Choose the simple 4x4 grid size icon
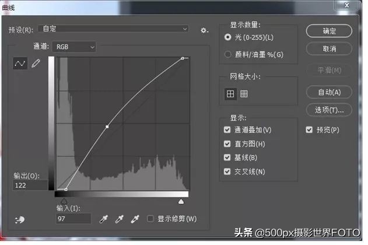This screenshot has height=245, width=368. tap(230, 94)
